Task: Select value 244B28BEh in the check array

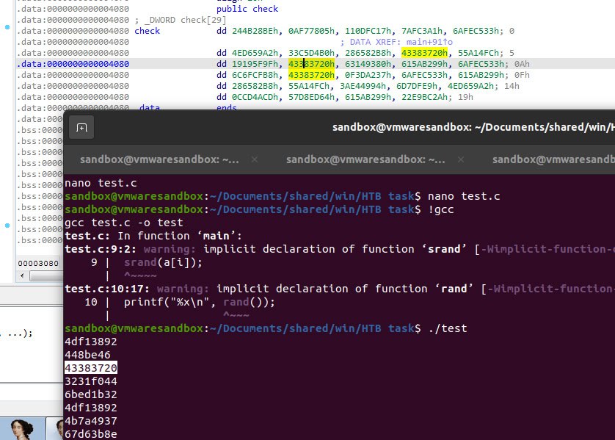Action: [x=255, y=31]
